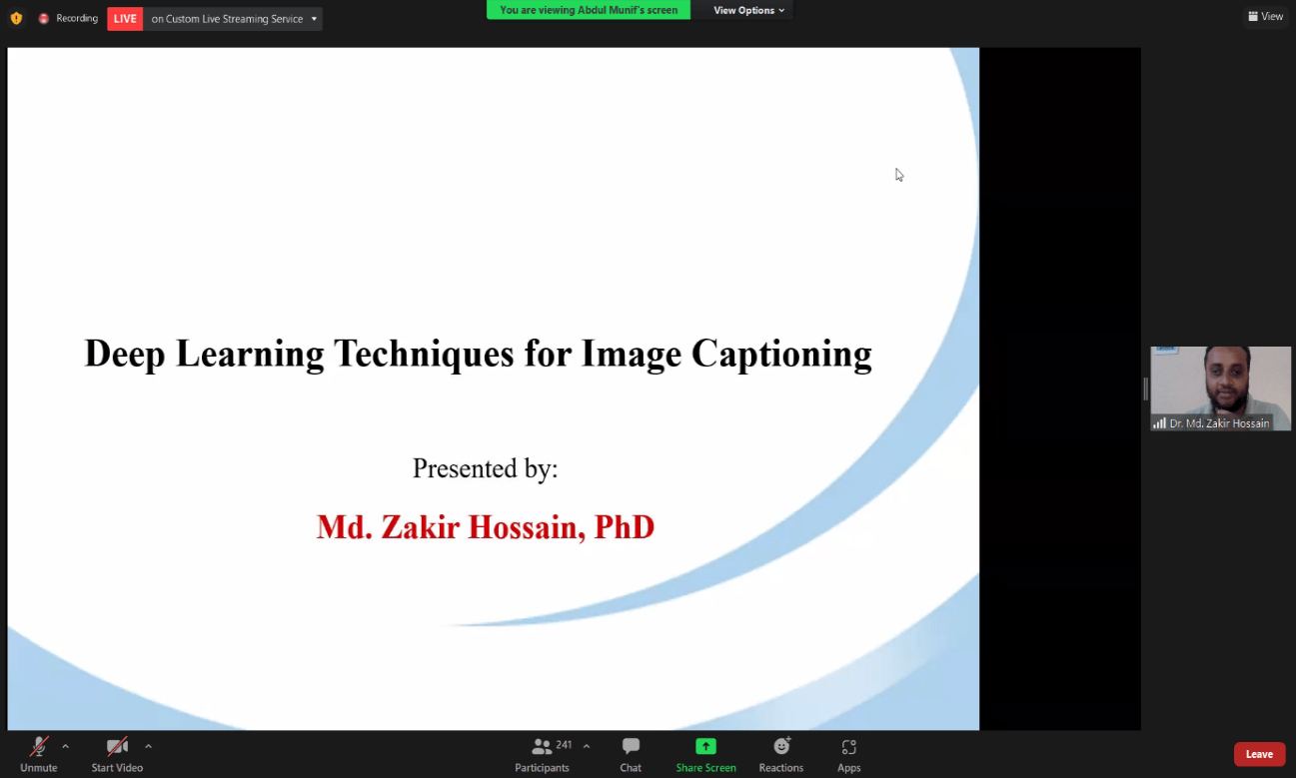Viewport: 1296px width, 778px height.
Task: Toggle Start Video camera icon
Action: pyautogui.click(x=117, y=747)
